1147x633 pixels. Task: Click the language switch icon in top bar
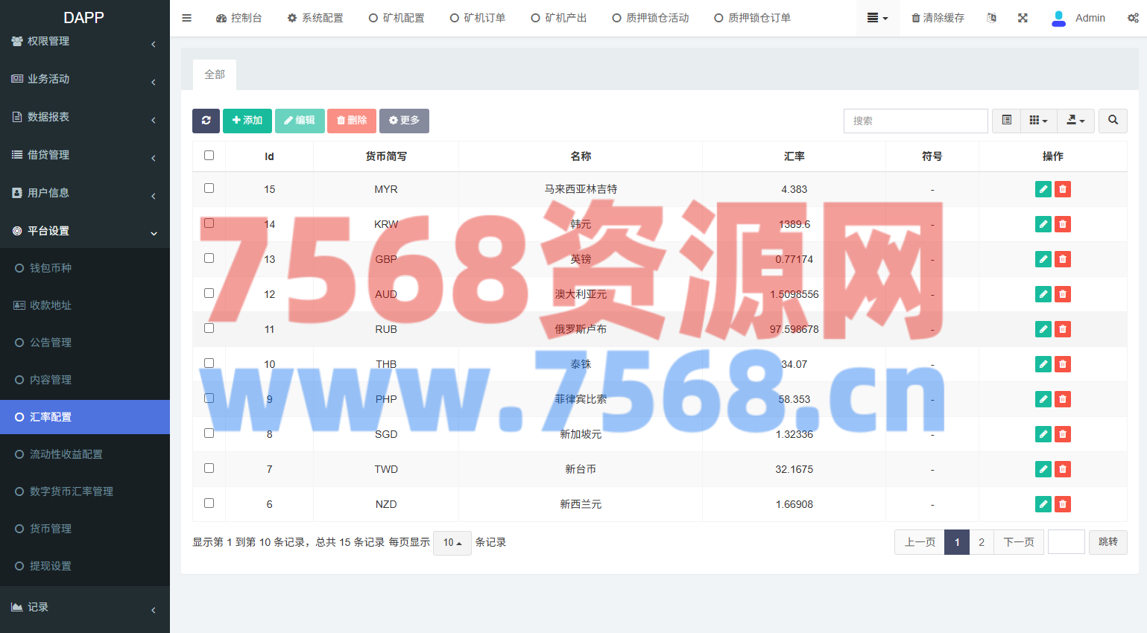pyautogui.click(x=991, y=18)
